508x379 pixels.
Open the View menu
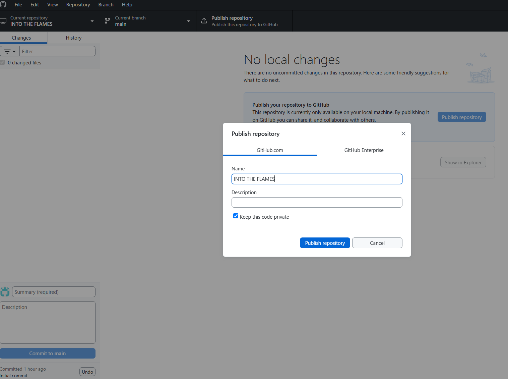click(53, 5)
